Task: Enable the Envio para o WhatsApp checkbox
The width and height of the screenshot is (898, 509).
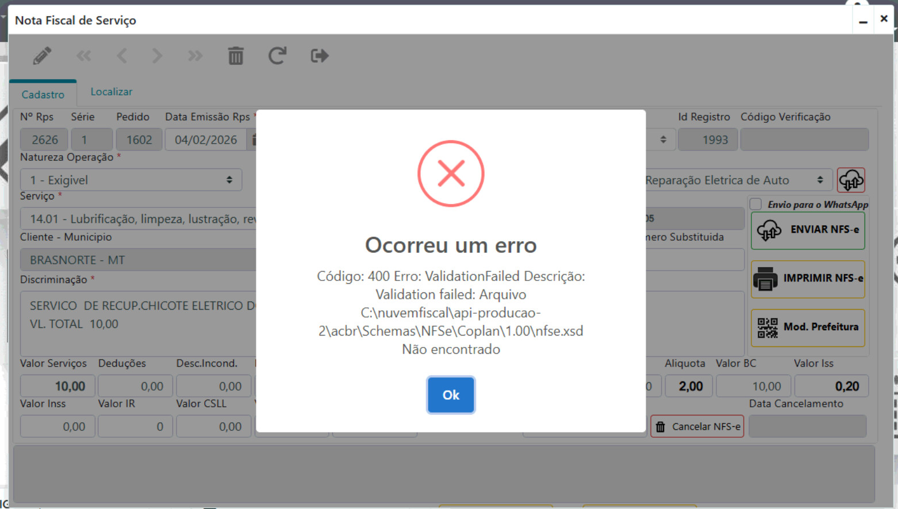Action: [x=756, y=205]
